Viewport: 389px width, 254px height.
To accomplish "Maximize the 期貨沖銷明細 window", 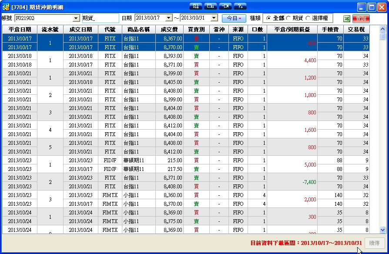I will 372,7.
